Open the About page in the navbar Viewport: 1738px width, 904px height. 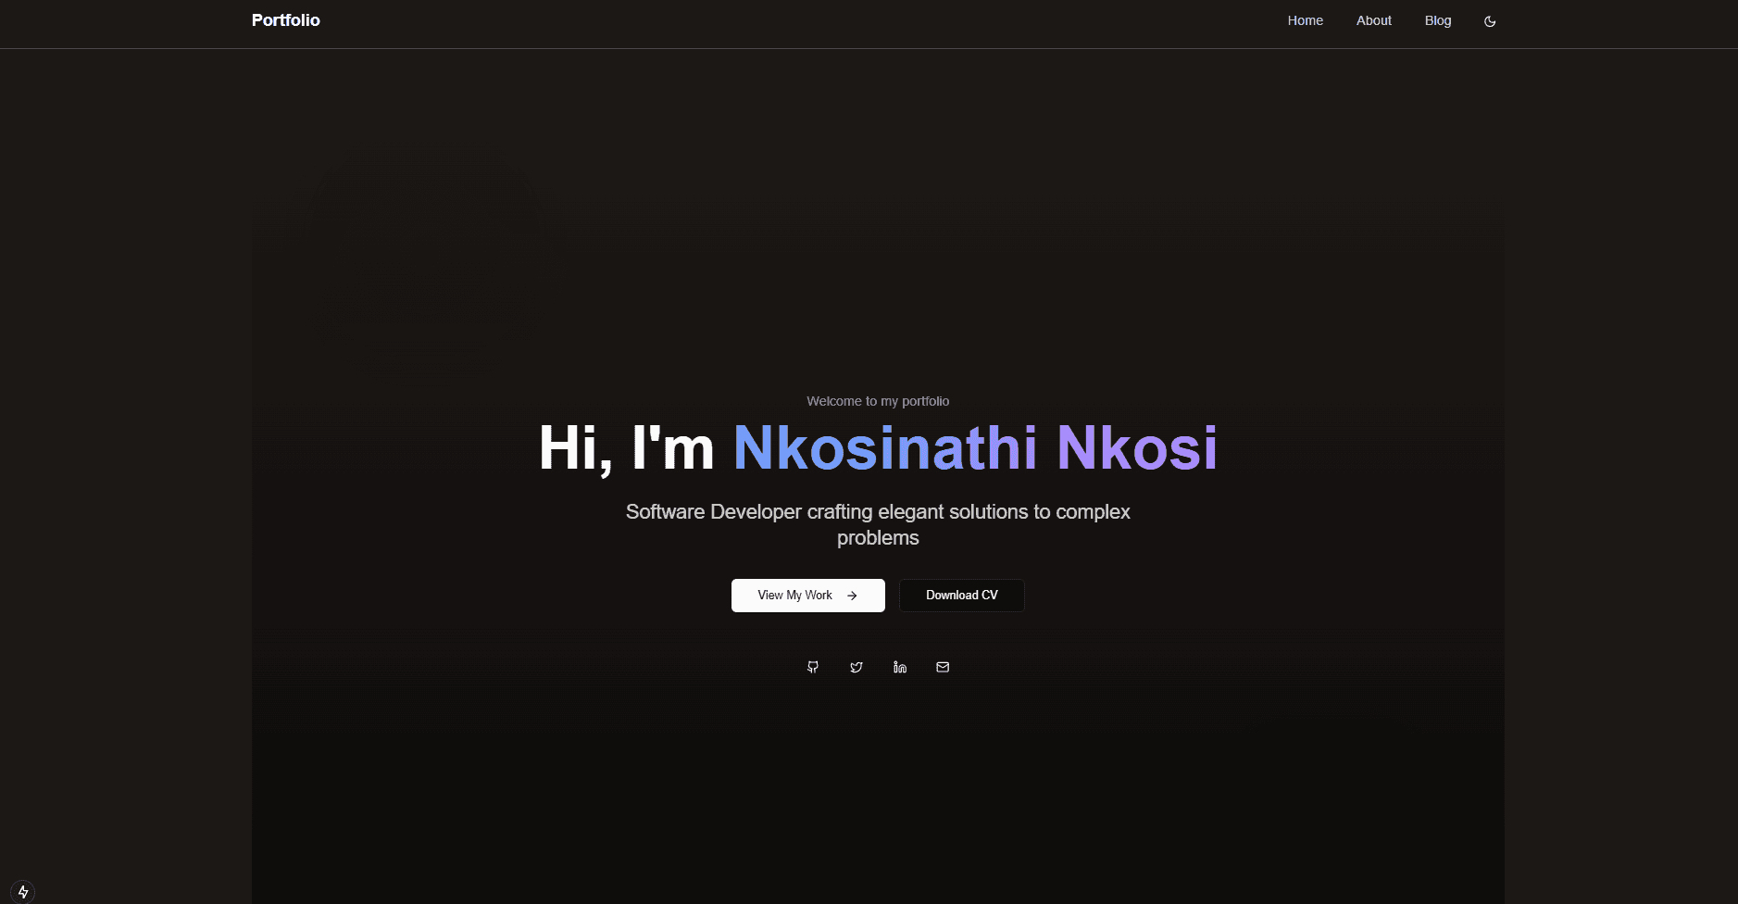pos(1373,20)
